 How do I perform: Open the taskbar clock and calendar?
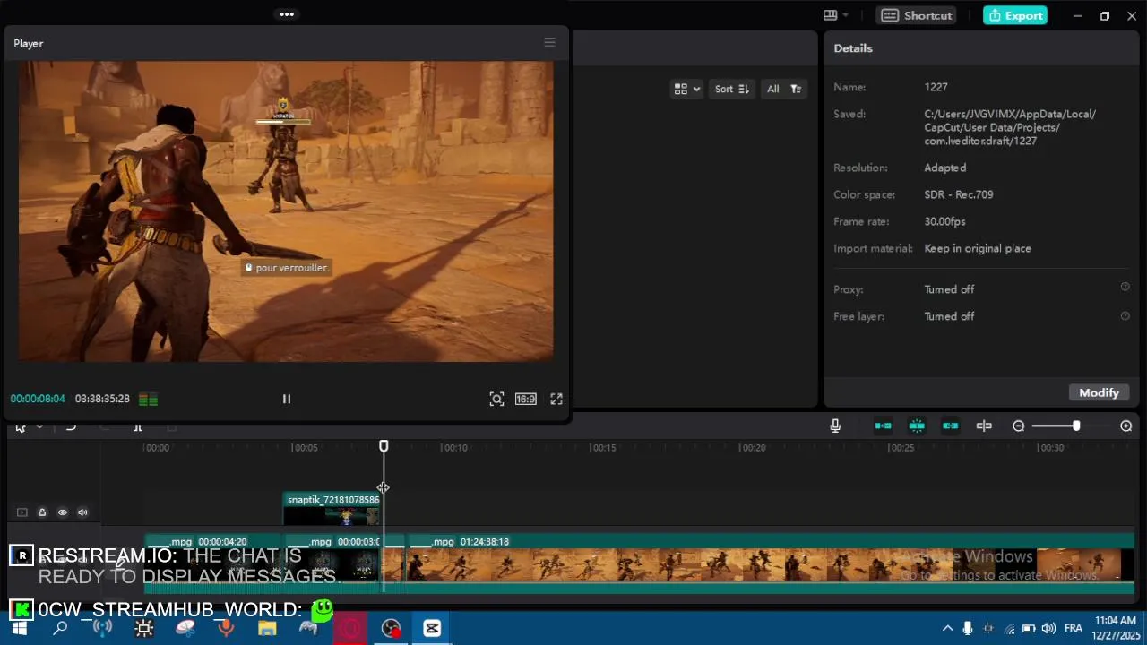click(1116, 628)
